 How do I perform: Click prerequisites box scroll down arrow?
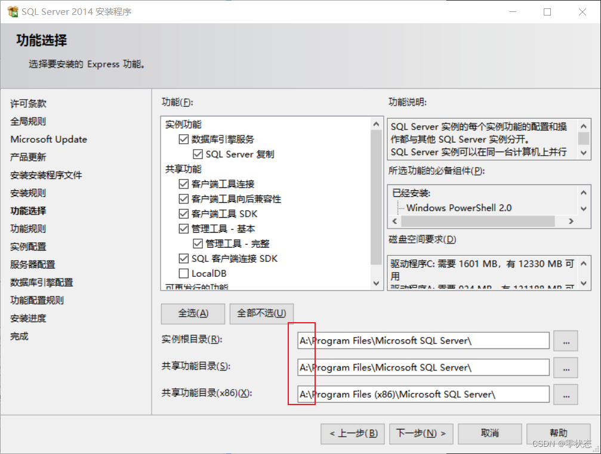(x=583, y=209)
